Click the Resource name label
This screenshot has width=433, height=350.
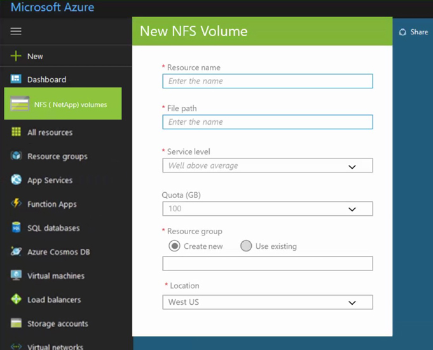[x=193, y=67]
